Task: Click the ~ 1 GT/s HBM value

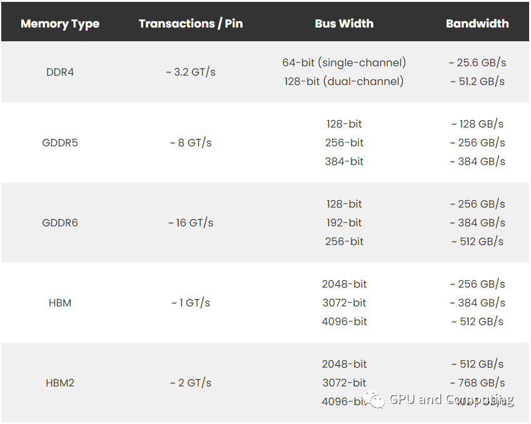Action: 191,303
